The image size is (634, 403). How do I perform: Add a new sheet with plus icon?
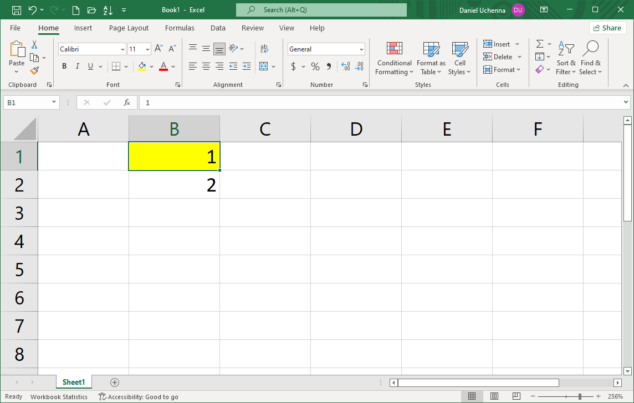[x=115, y=382]
